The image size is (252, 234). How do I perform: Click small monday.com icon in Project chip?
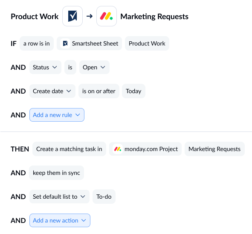click(118, 149)
